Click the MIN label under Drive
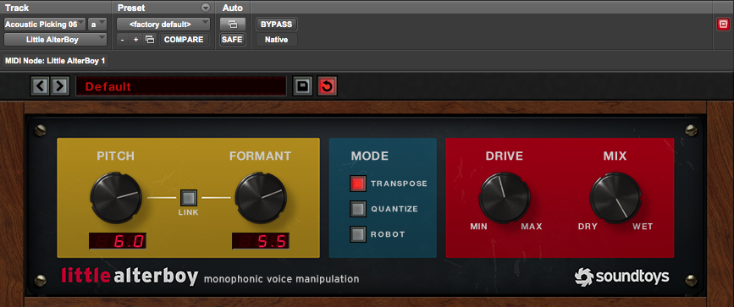Image resolution: width=734 pixels, height=307 pixels. (479, 227)
